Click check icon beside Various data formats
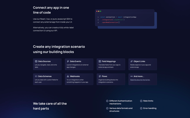The image size is (190, 118). 107,108
